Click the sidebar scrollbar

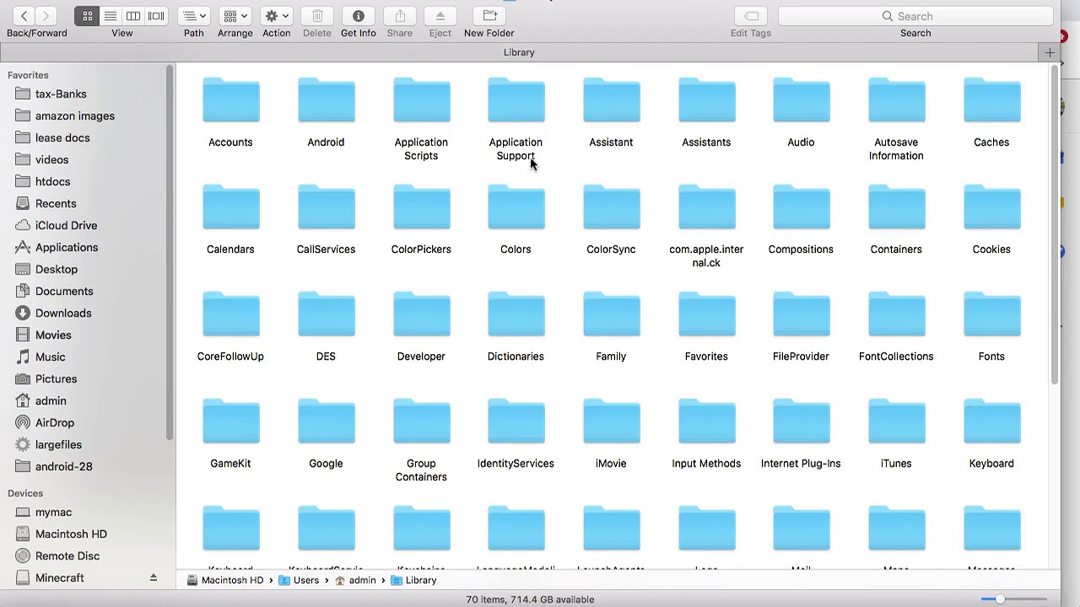(170, 253)
